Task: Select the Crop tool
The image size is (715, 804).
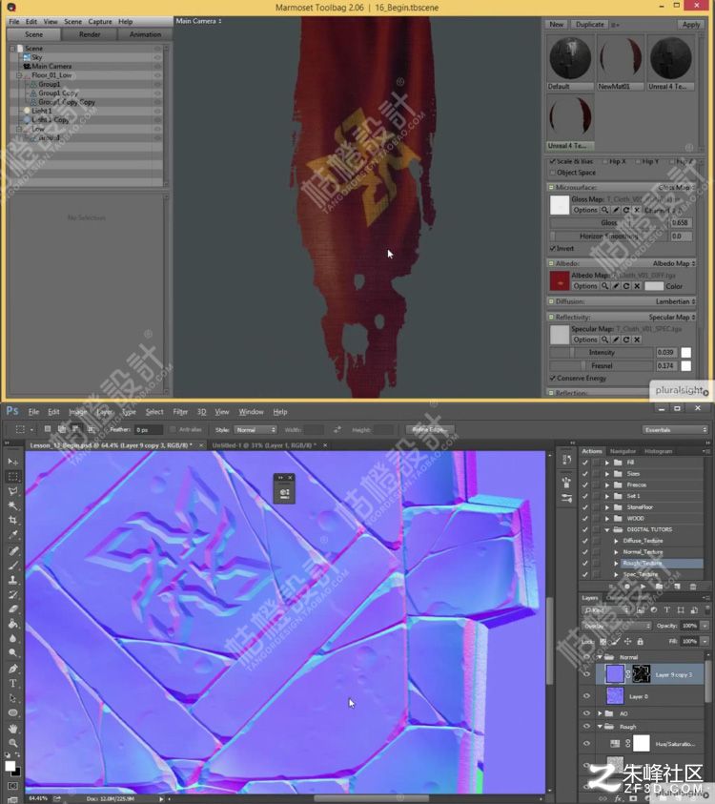Action: (12, 520)
